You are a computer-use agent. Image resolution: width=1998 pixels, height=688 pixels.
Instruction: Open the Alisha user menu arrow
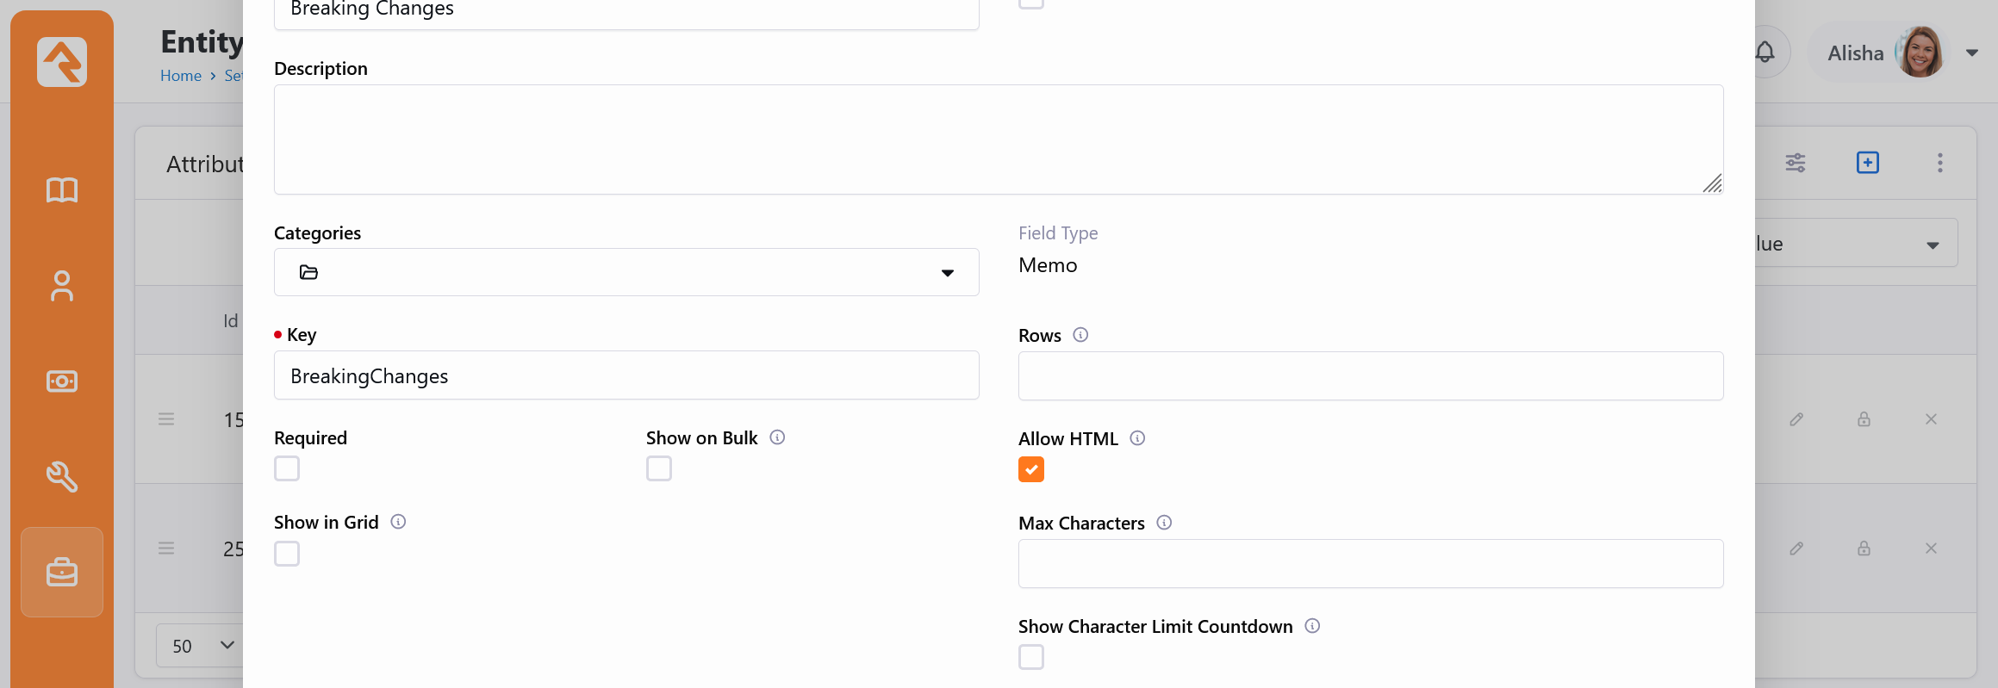[x=1972, y=53]
